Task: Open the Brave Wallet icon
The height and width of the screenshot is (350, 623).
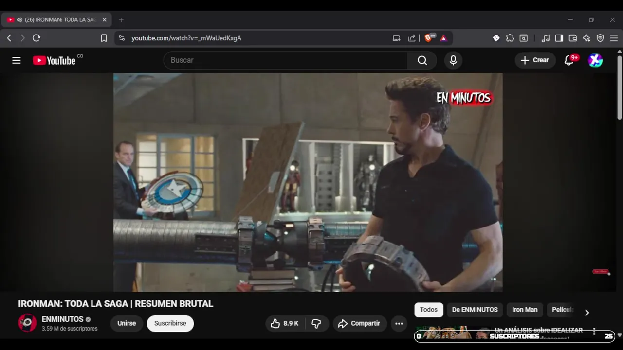Action: 573,38
